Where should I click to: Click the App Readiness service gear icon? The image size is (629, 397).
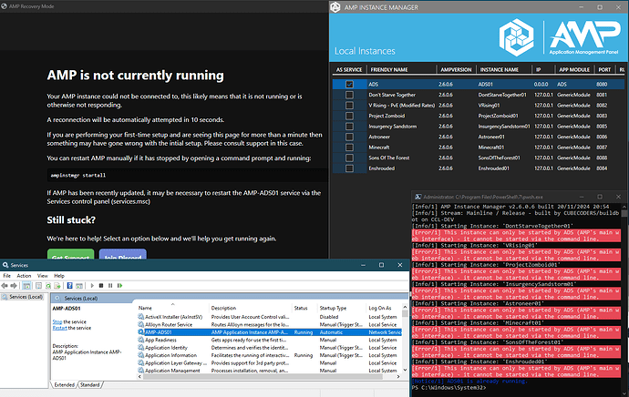(140, 340)
